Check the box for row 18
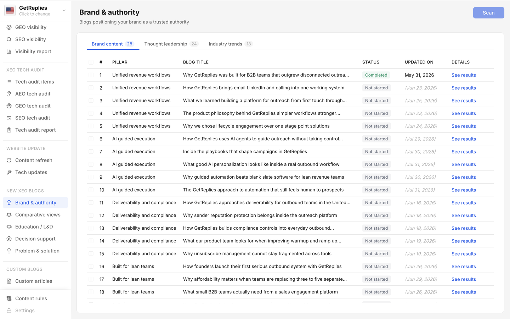510x319 pixels. click(x=91, y=292)
